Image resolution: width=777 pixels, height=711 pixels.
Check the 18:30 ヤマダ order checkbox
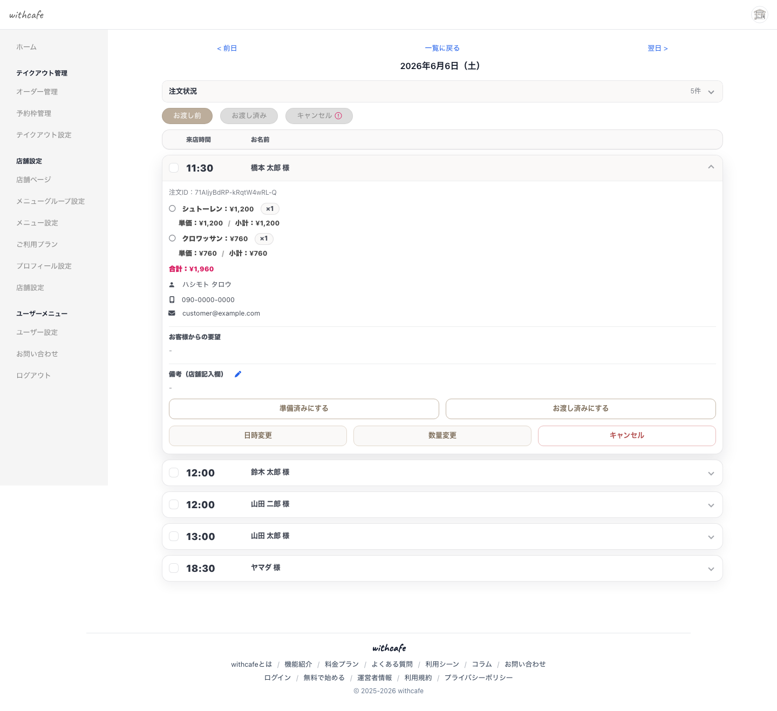point(174,568)
